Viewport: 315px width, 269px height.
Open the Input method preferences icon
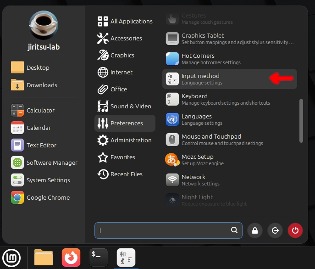172,79
